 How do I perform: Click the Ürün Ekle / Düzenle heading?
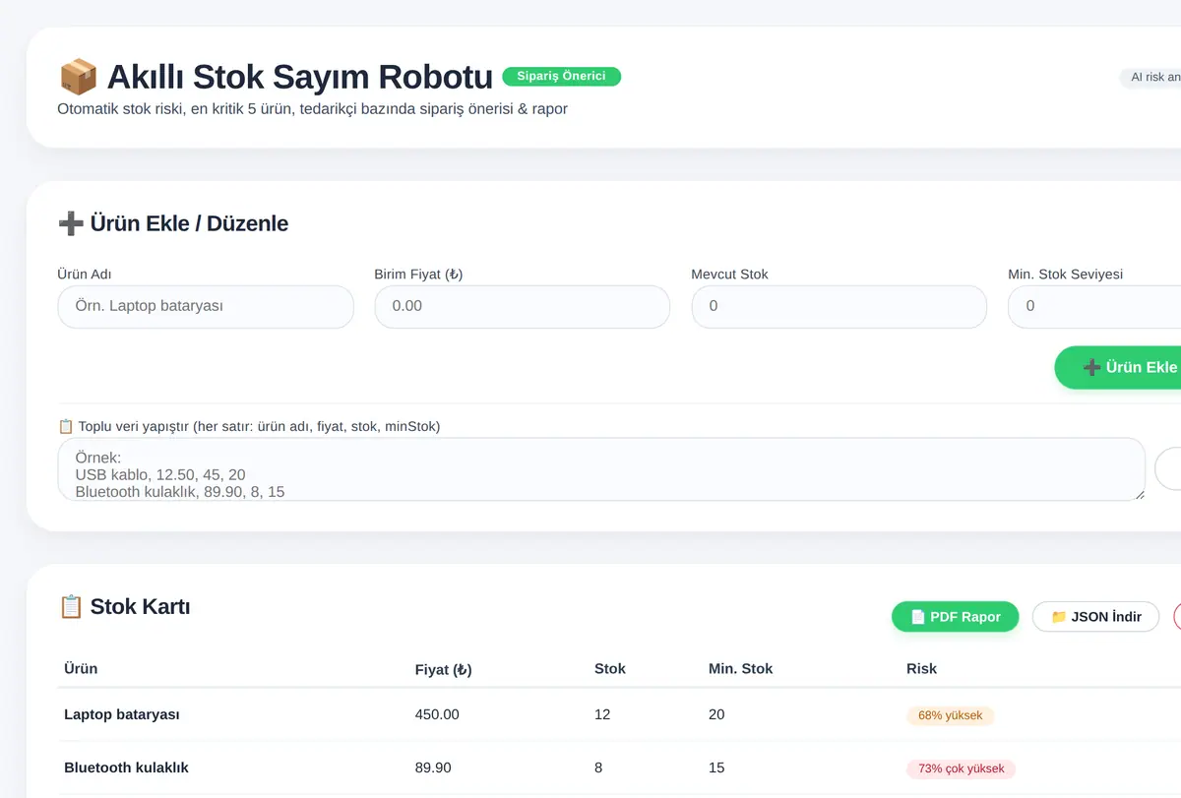189,223
